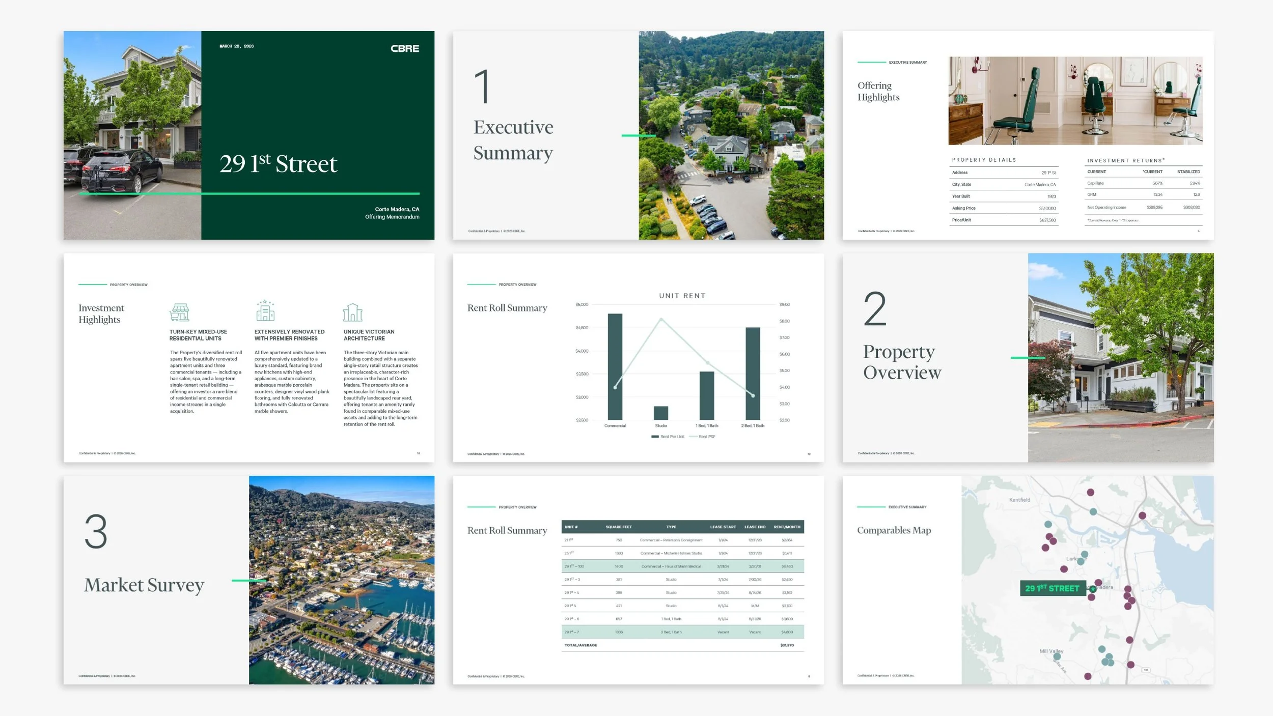Open the rent roll table slide
1273x716 pixels.
639,580
